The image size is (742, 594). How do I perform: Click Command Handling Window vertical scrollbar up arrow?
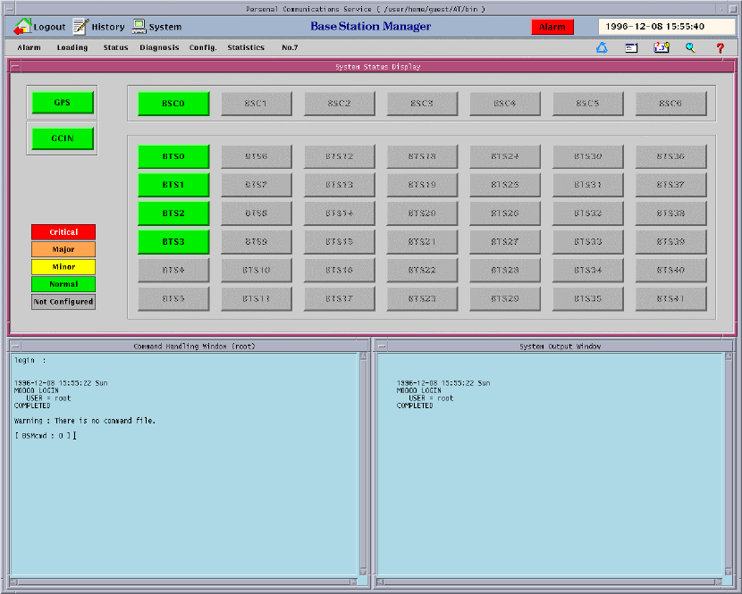(x=363, y=356)
